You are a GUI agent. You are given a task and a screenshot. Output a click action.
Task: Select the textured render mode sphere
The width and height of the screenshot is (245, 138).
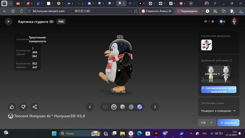pyautogui.click(x=114, y=107)
